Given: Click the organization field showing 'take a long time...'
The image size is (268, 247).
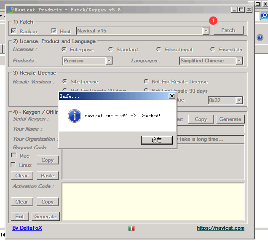Looking at the screenshot, I should [211, 139].
